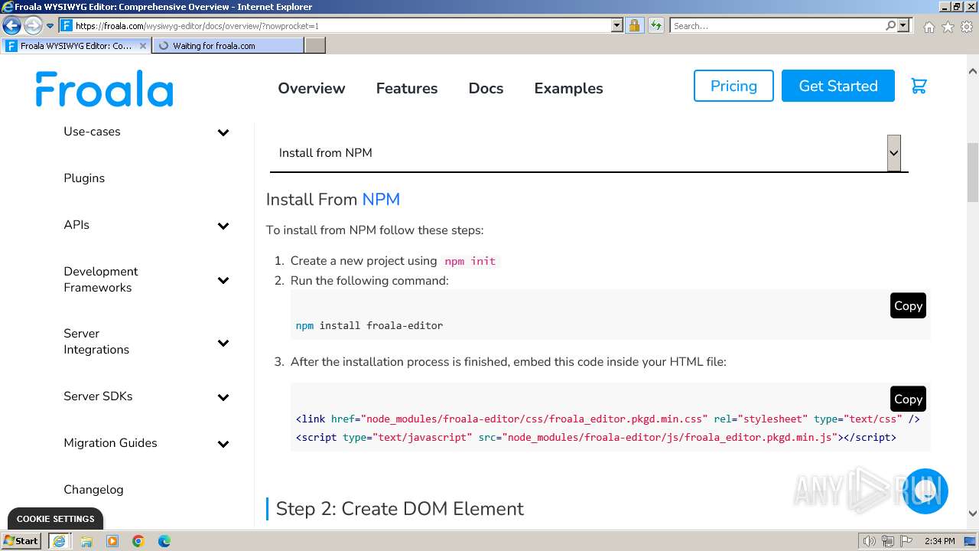Expand the Server Integrations section
Screen dimensions: 979x551
[223, 343]
